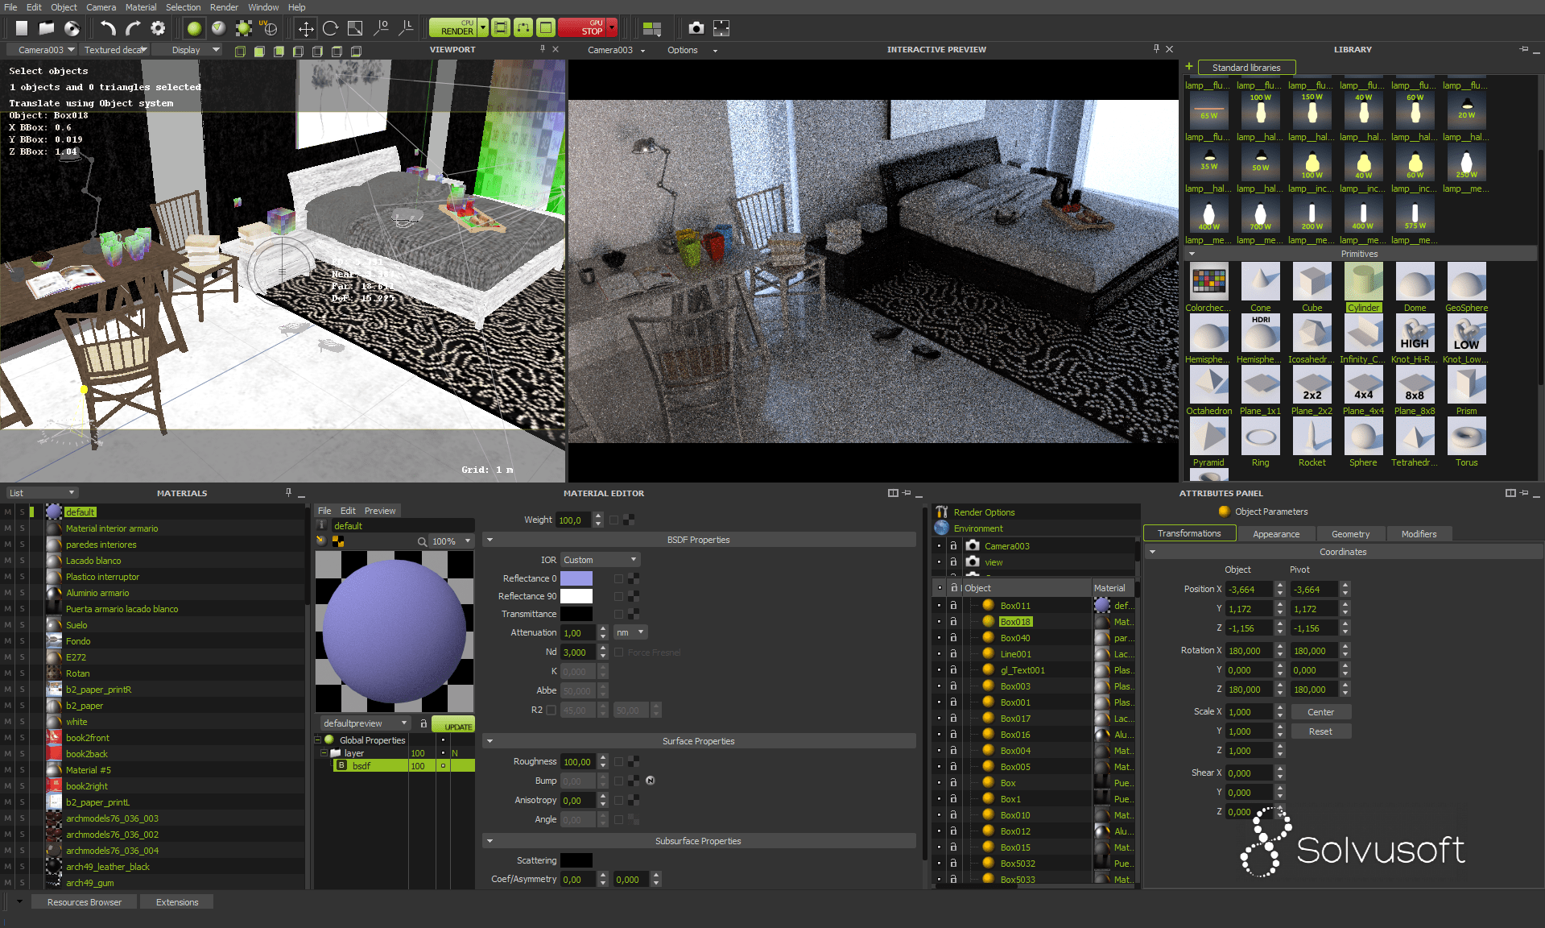The height and width of the screenshot is (928, 1545).
Task: Click the Transmittance black swatch
Action: (x=576, y=614)
